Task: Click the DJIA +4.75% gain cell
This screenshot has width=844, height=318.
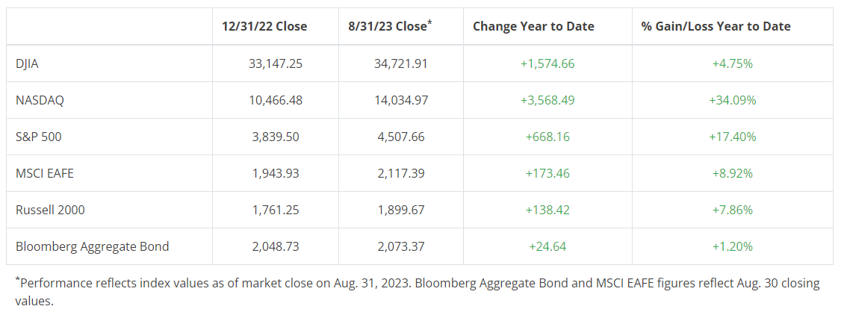Action: pyautogui.click(x=732, y=63)
